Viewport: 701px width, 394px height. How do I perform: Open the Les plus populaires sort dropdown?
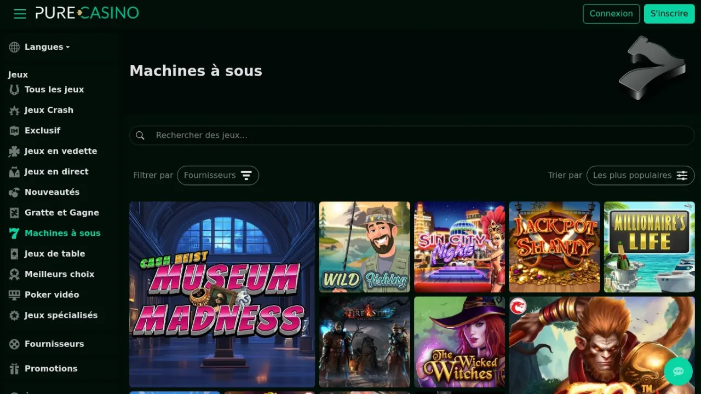640,175
